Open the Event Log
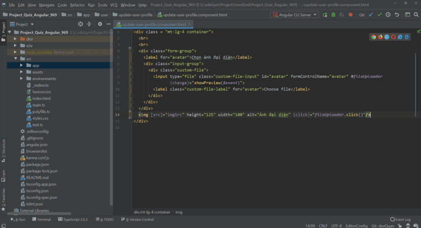421x228 pixels. click(x=400, y=219)
